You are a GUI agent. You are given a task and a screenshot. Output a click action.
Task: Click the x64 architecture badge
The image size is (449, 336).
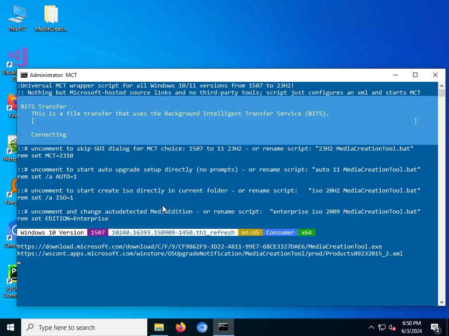coord(306,233)
